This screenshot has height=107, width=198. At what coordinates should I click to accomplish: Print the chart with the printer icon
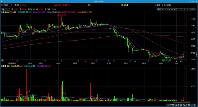click(176, 105)
